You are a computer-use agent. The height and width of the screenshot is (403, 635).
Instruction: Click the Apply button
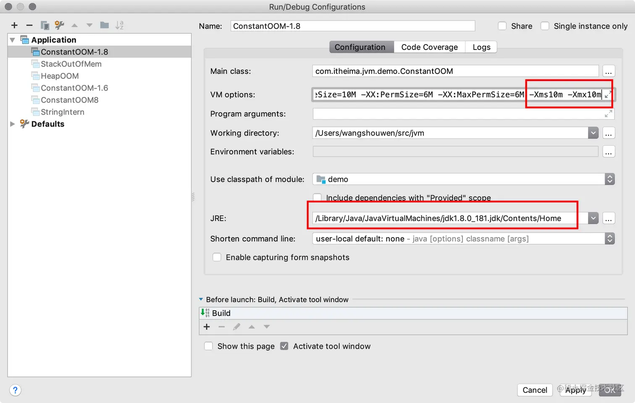point(575,390)
